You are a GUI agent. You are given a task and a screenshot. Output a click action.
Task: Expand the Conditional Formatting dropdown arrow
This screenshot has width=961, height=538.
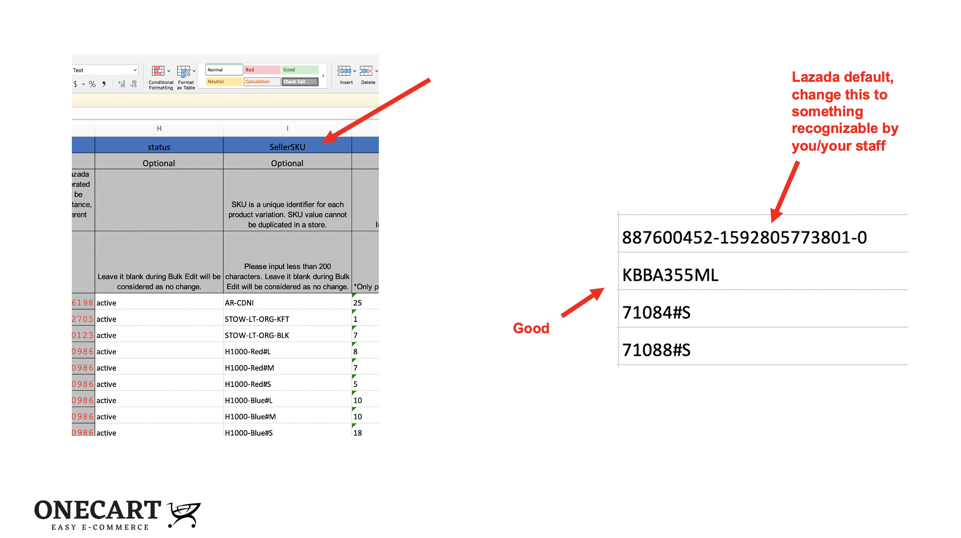(x=169, y=71)
